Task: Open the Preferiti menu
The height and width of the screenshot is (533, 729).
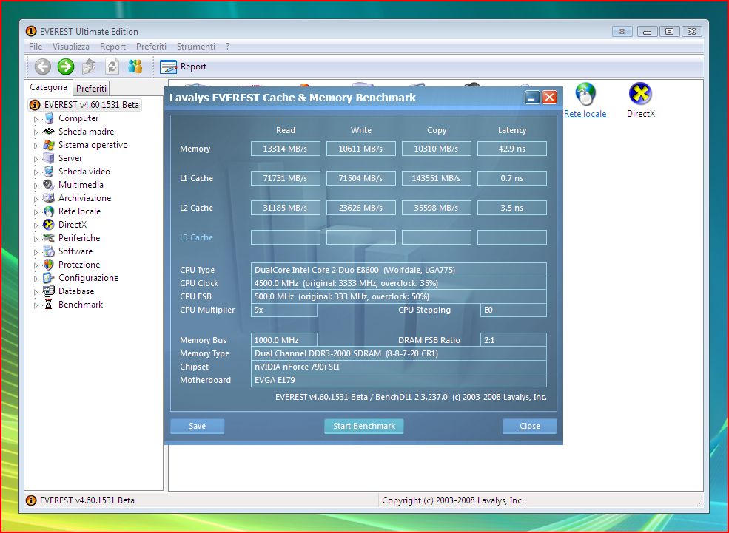Action: 151,47
